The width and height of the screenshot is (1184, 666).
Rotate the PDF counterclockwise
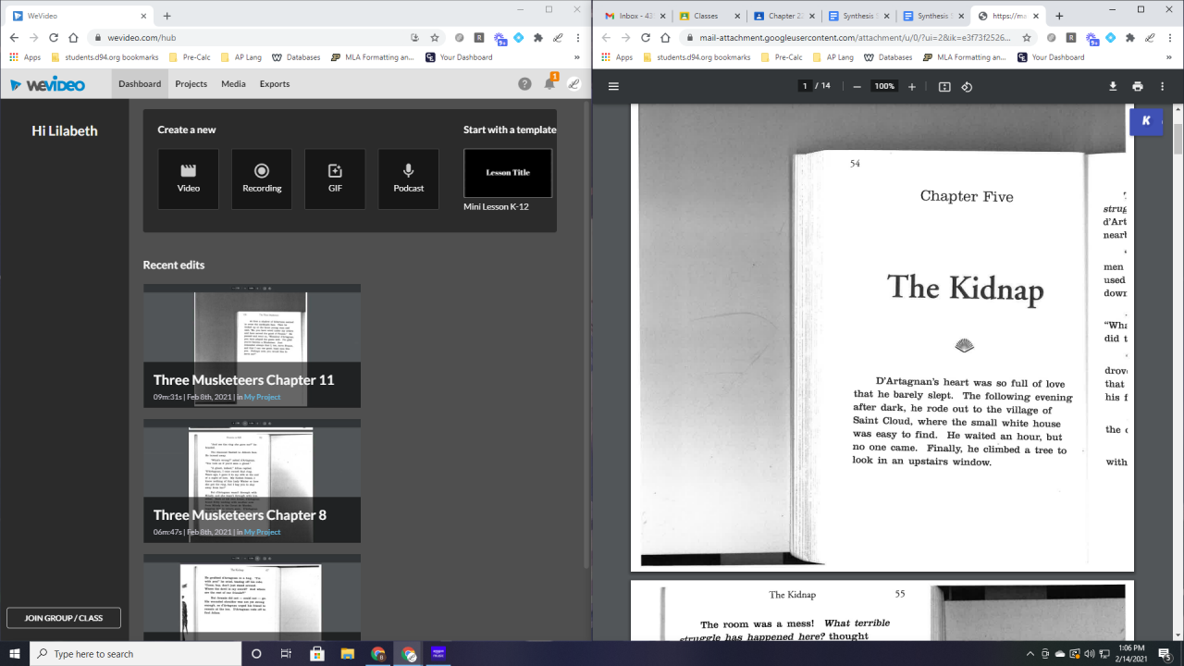967,86
